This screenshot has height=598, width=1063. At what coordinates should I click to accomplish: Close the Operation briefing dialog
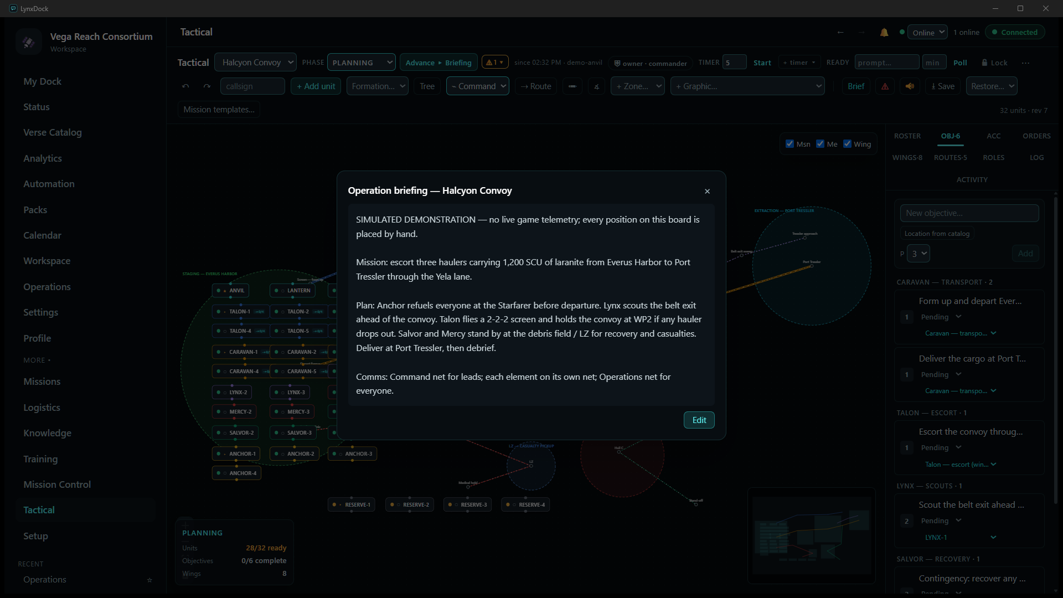click(707, 191)
